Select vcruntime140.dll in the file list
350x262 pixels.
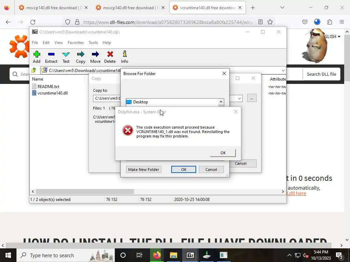coord(52,93)
